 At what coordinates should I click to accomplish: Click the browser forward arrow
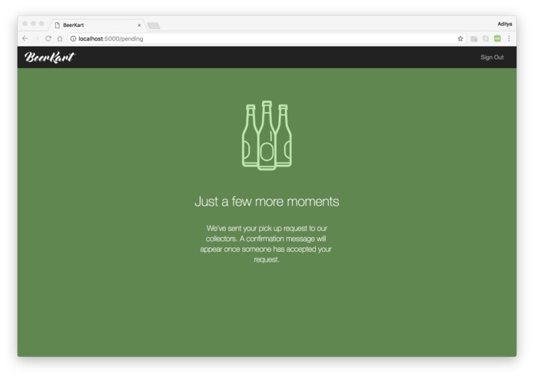click(36, 38)
